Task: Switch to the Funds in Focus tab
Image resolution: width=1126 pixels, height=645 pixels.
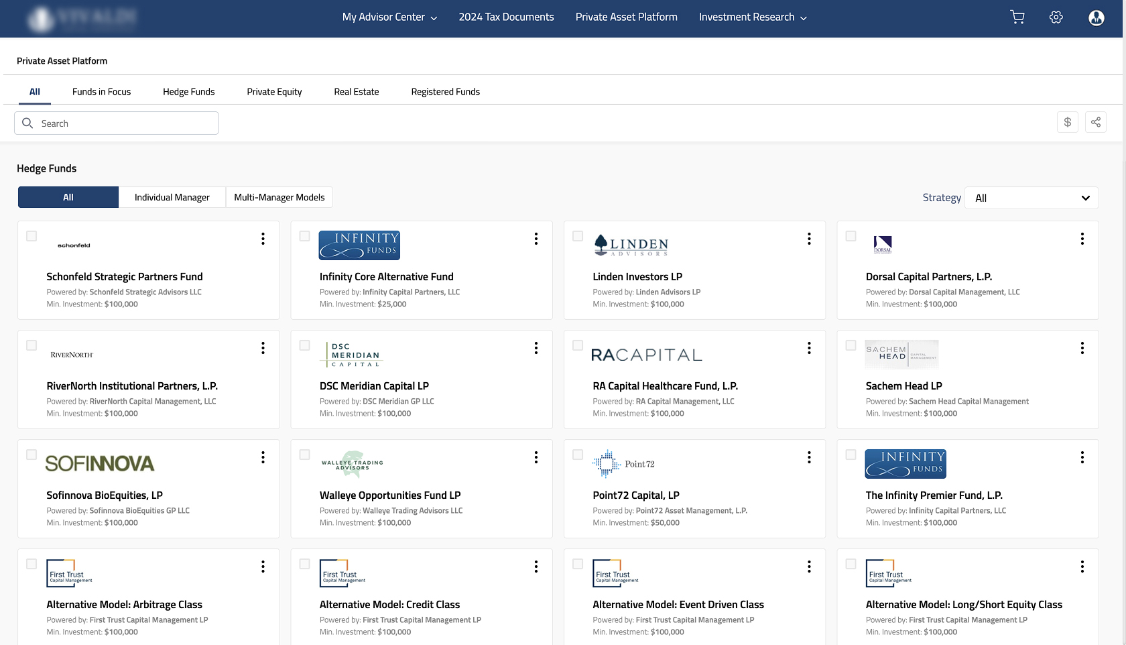Action: pos(101,92)
